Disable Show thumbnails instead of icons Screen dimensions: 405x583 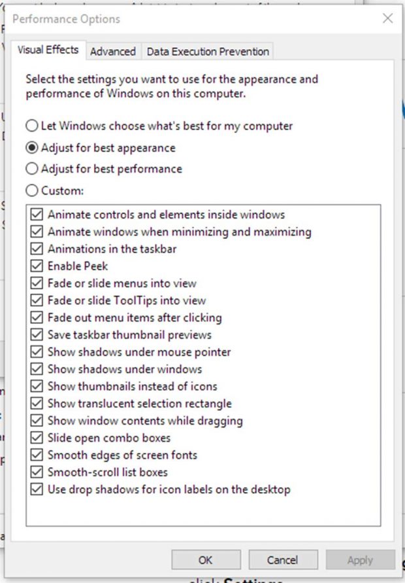click(x=37, y=386)
